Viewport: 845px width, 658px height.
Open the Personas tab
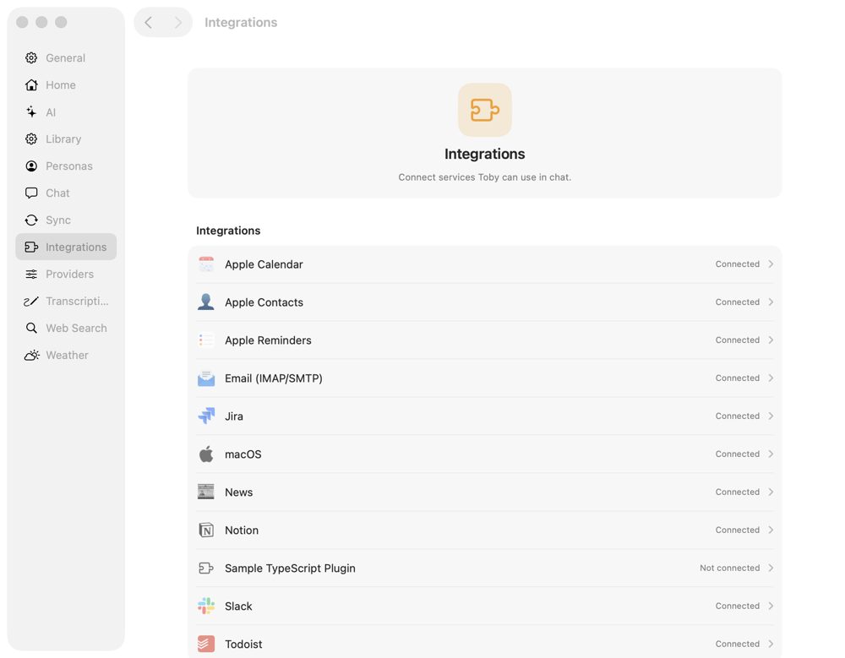tap(66, 166)
